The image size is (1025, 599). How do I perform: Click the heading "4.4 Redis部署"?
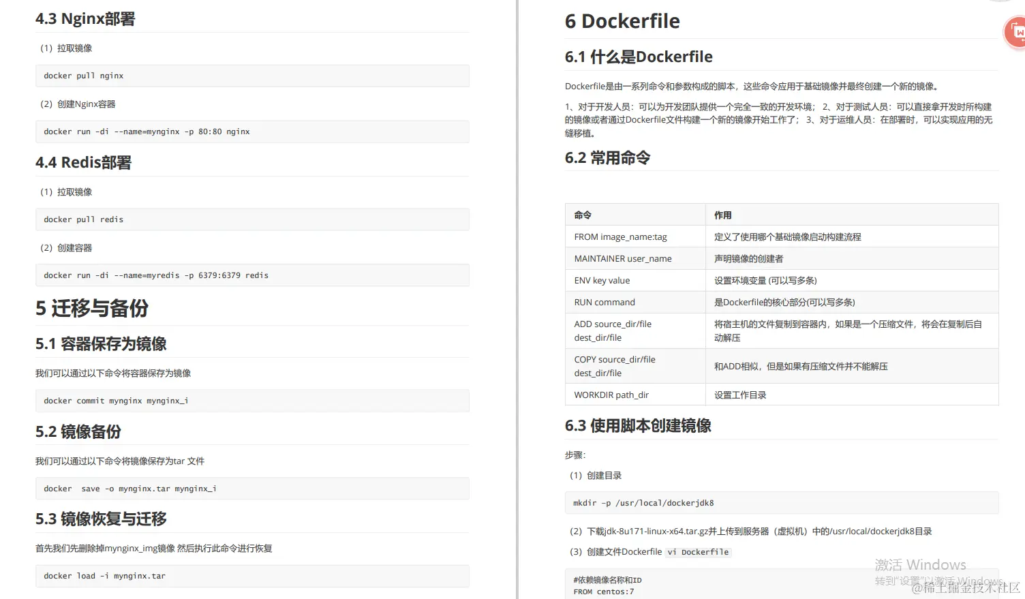pos(83,162)
